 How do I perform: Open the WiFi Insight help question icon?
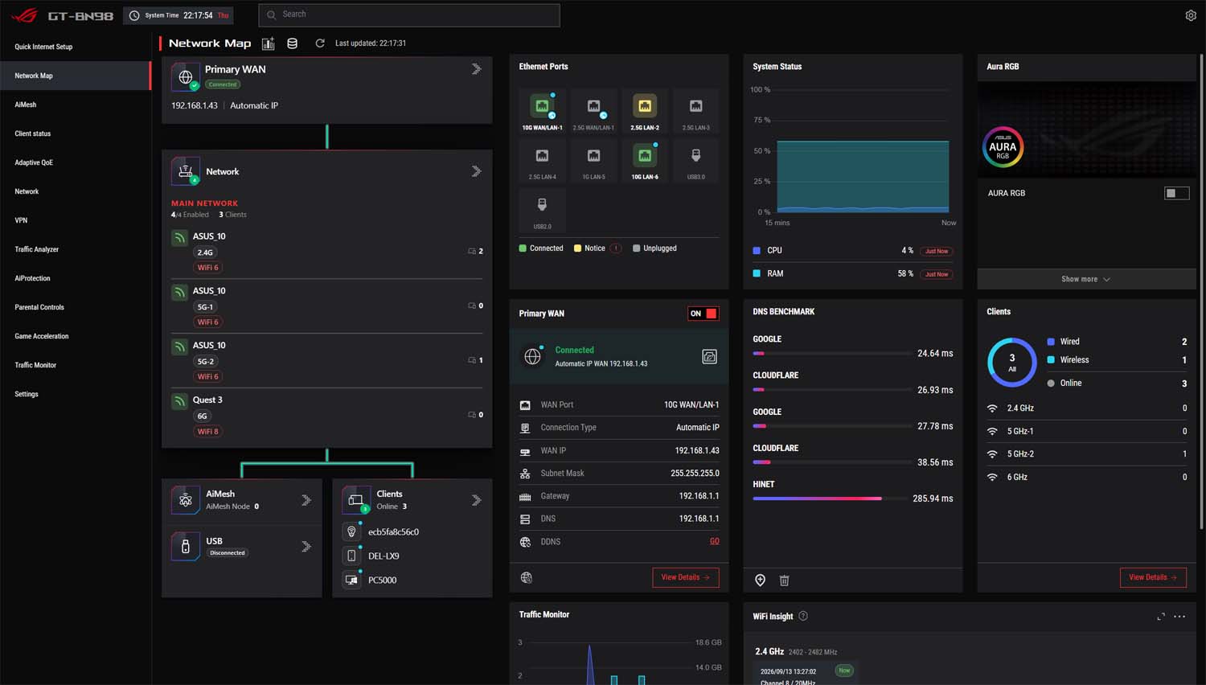pyautogui.click(x=803, y=617)
